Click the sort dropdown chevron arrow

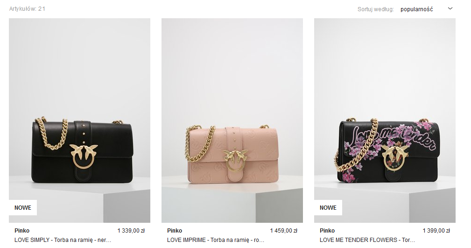pos(450,9)
